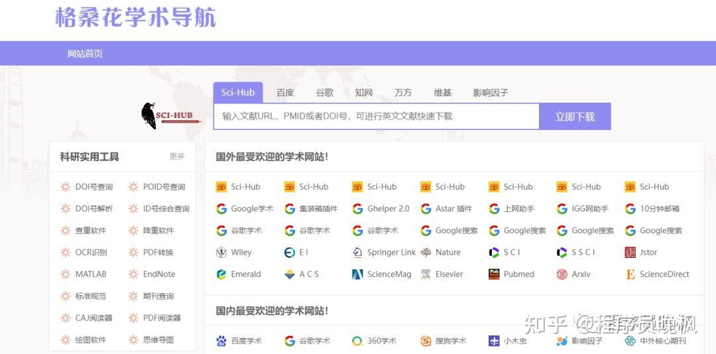The width and height of the screenshot is (716, 354).
Task: Click the ScienceDirect orange E icon
Action: (x=630, y=274)
